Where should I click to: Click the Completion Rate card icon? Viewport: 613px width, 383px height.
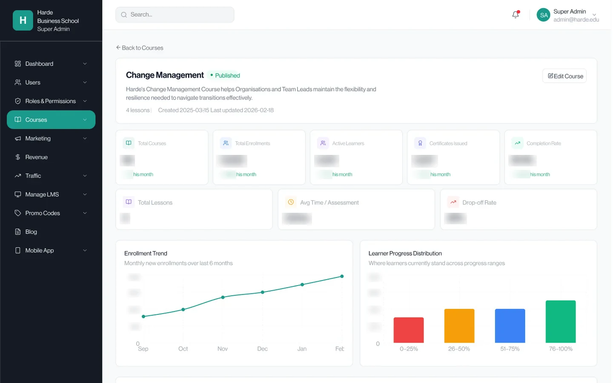517,143
